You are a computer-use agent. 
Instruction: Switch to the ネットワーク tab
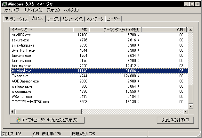click(x=95, y=19)
